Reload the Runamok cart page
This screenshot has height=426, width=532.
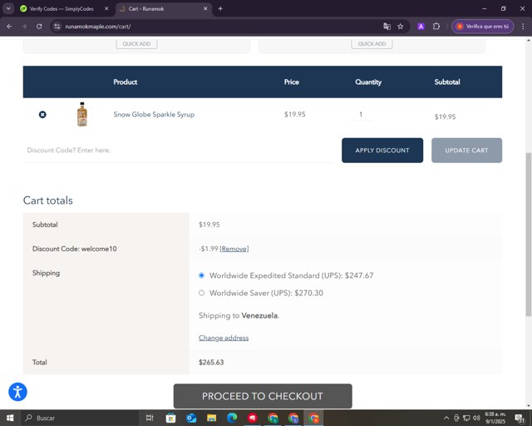point(39,27)
